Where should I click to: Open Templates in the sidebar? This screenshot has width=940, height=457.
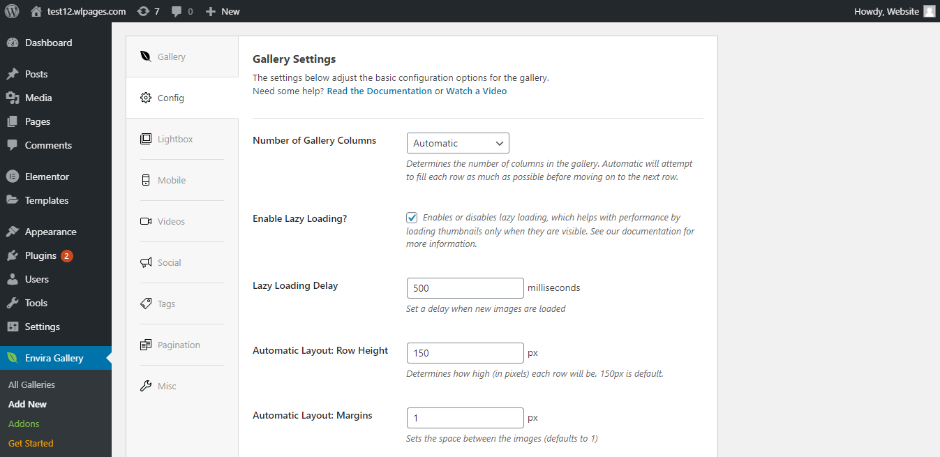coord(56,200)
